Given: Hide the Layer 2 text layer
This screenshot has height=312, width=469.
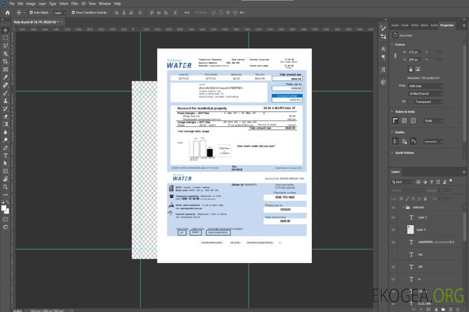Looking at the screenshot, I should click(393, 217).
